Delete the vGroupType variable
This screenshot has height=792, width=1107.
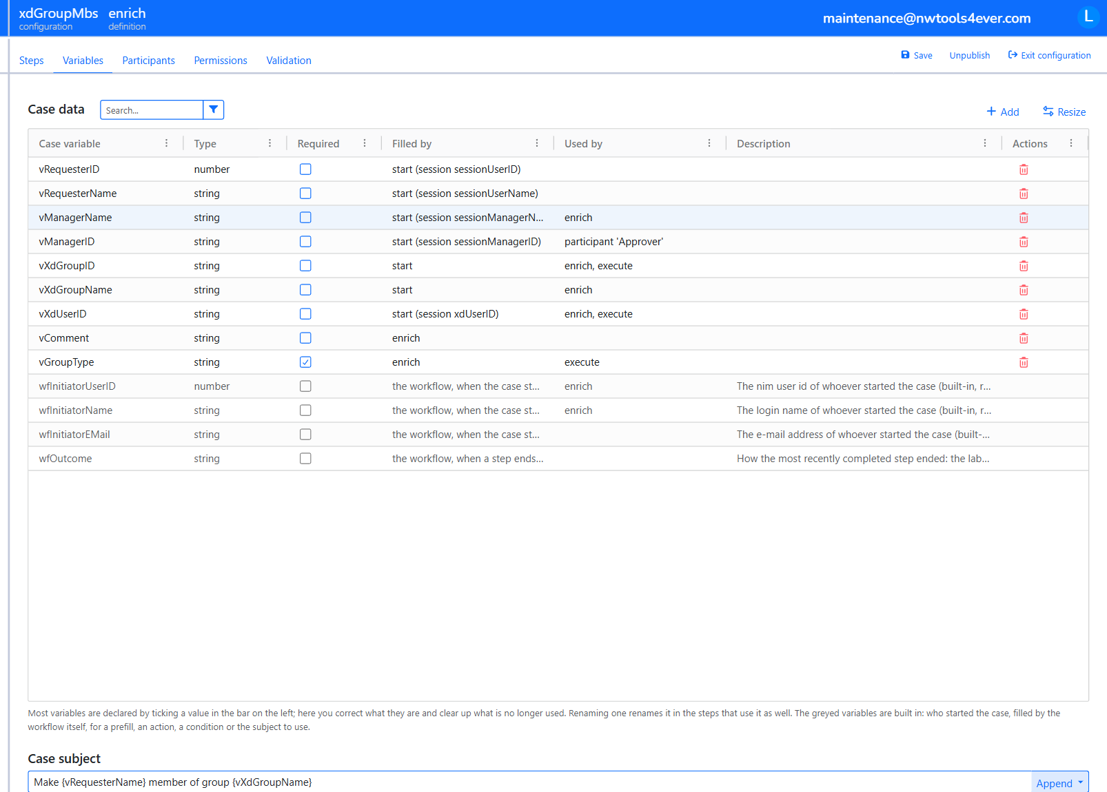click(x=1024, y=362)
